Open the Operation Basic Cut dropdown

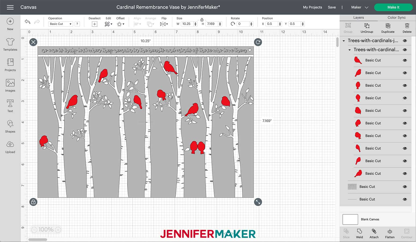coord(60,24)
